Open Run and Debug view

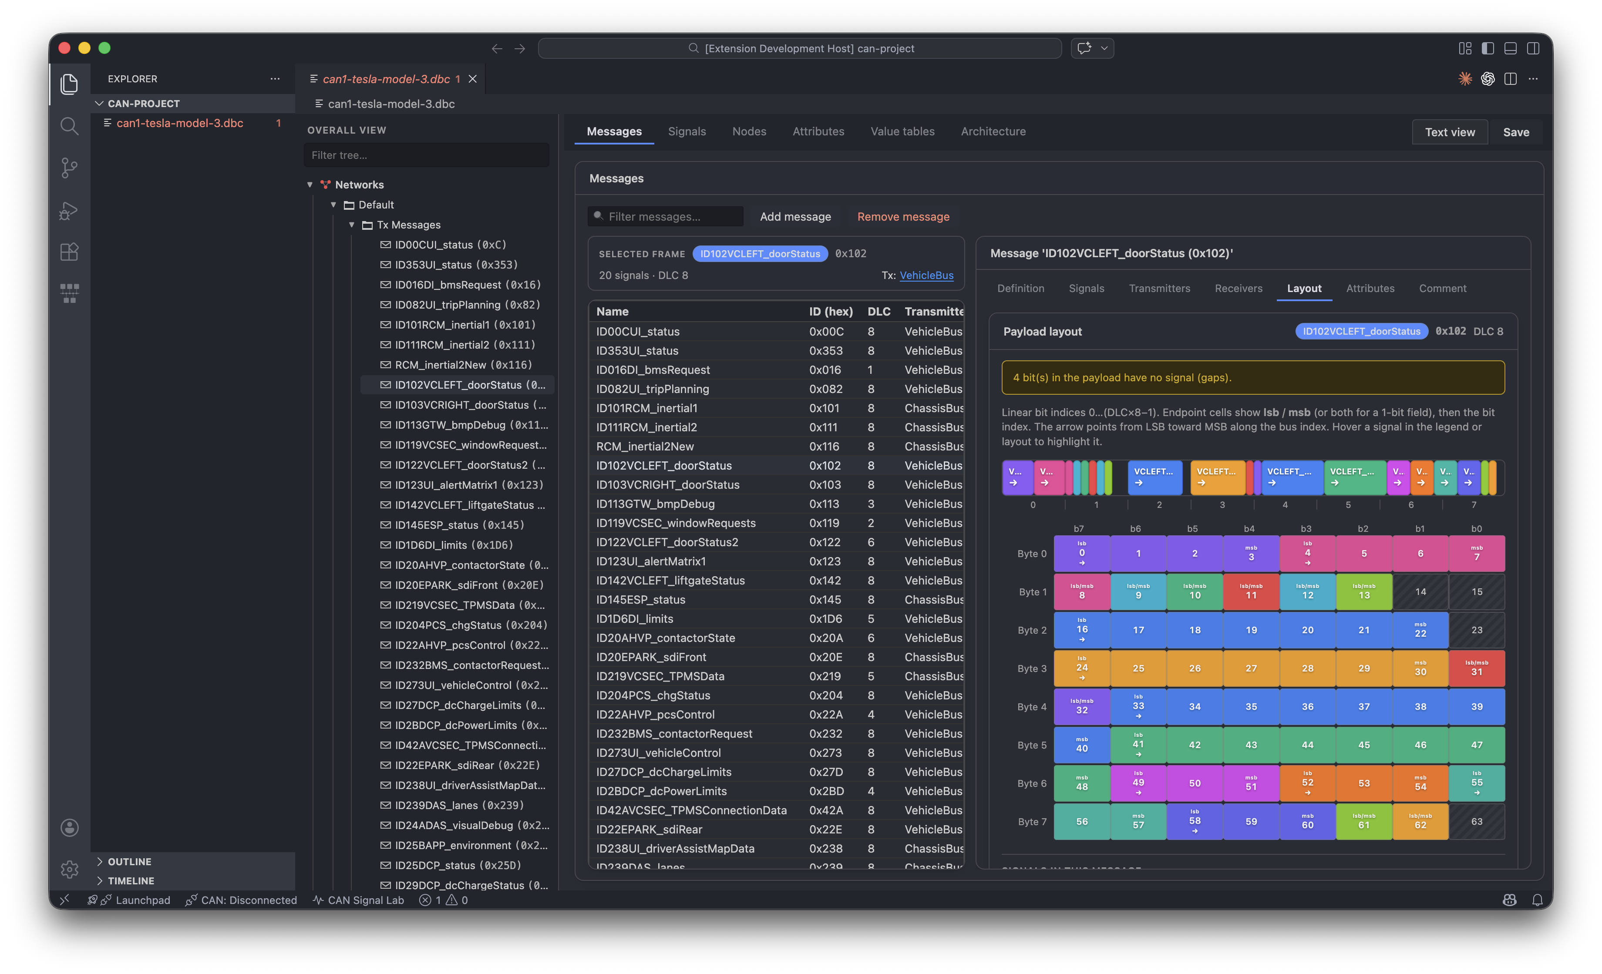click(x=69, y=211)
